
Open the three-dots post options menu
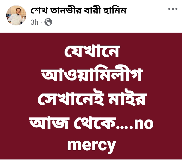(x=173, y=9)
